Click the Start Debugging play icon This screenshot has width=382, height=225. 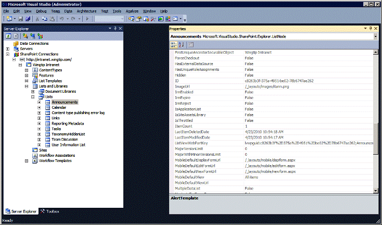pos(87,19)
